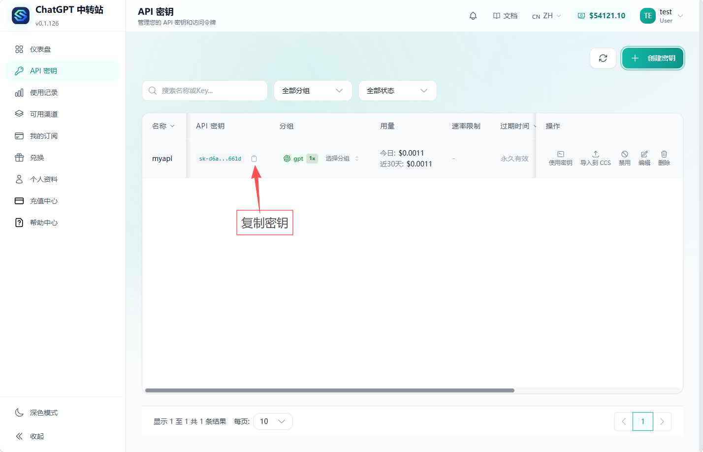
Task: Open 可用渠道 sidebar item
Action: pos(63,114)
